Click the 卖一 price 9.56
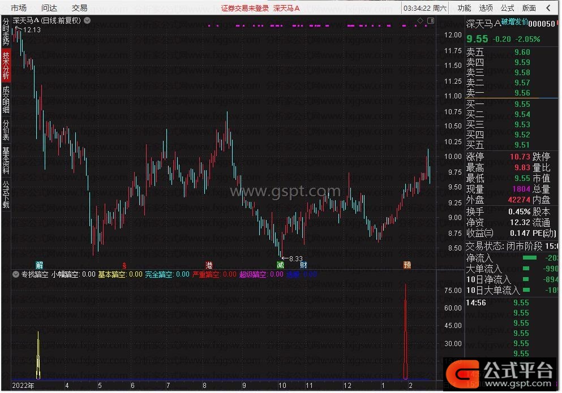Screen dimensions: 562x393 tap(522, 93)
